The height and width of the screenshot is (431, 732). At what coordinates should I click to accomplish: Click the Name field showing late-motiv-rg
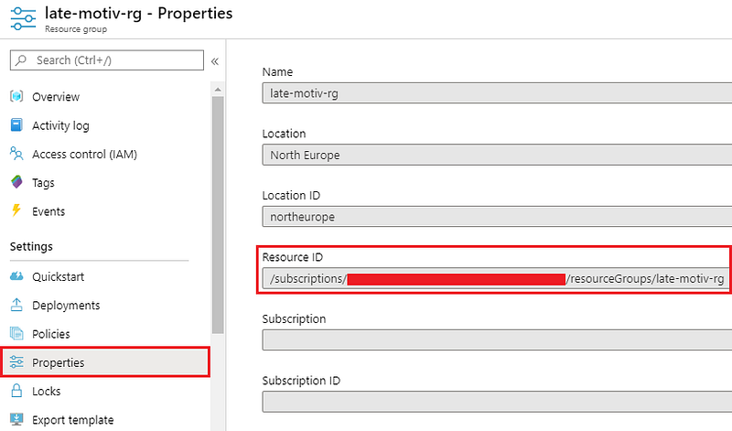point(497,93)
